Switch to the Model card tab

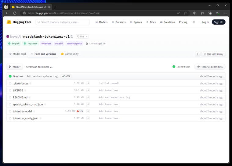[x=17, y=54]
